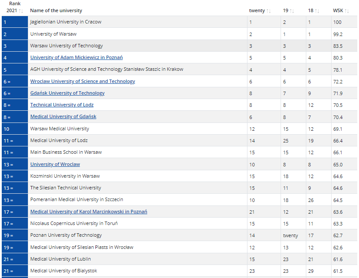Viewport: 359px width, 278px height.
Task: Open University of Adam Mickiewicz in Poznań link
Action: (x=76, y=57)
